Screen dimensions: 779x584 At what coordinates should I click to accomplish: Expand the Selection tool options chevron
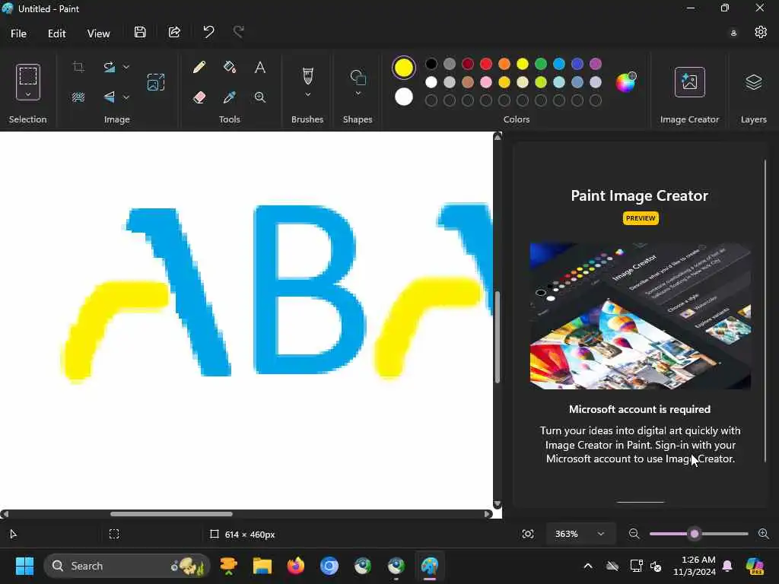coord(28,94)
